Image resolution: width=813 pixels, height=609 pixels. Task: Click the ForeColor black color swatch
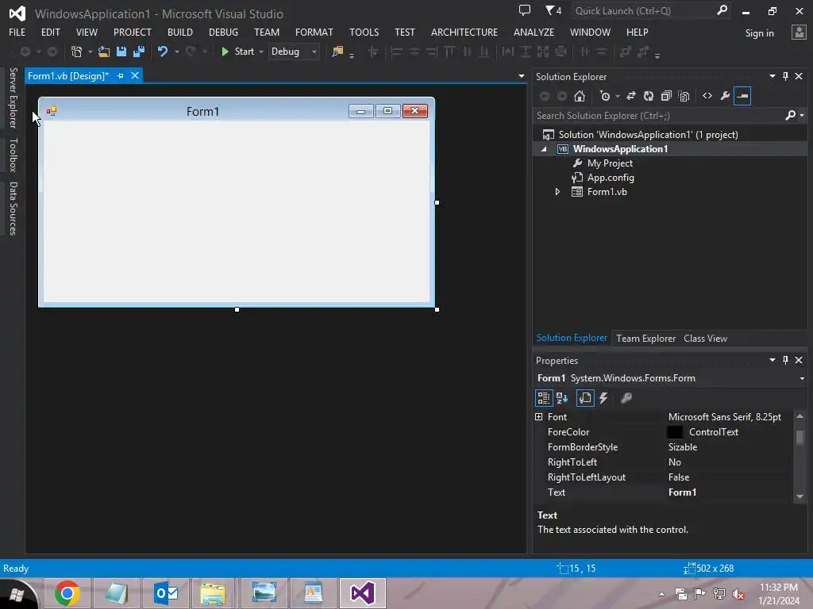coord(675,432)
